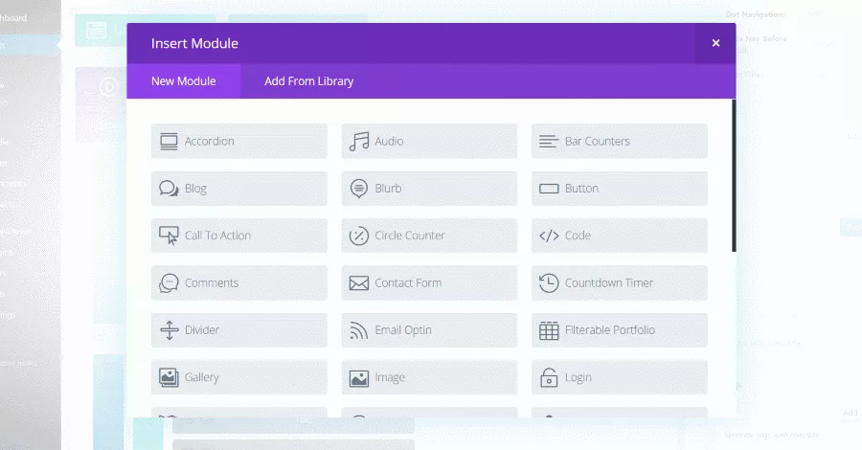Click the Call To Action cursor icon
This screenshot has width=862, height=450.
pos(169,236)
